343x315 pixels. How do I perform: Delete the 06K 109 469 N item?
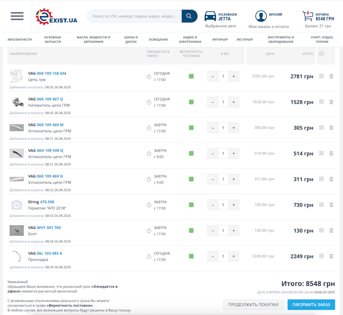(x=331, y=179)
